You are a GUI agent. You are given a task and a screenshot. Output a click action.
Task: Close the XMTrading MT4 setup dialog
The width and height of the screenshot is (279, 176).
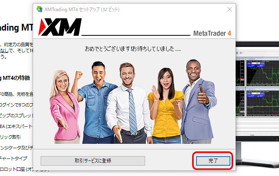click(230, 9)
